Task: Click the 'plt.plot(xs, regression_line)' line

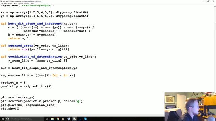Action: [x=28, y=105]
